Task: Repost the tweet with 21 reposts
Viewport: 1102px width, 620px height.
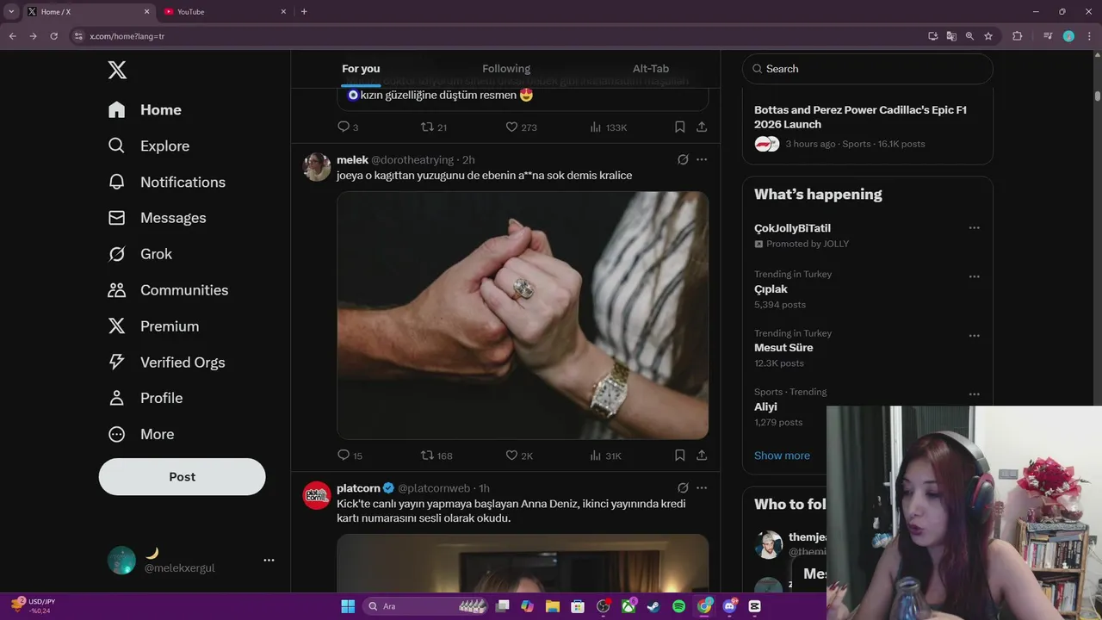Action: point(433,127)
